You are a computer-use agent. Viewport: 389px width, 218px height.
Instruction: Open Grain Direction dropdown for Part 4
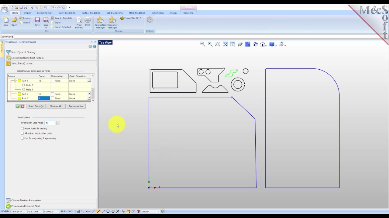click(x=89, y=81)
